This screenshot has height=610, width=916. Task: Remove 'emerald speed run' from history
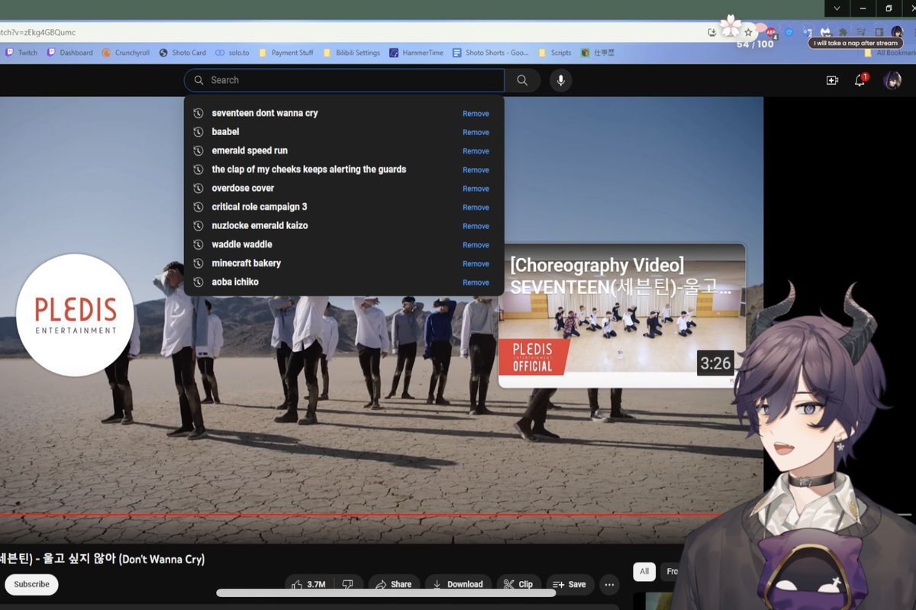476,151
